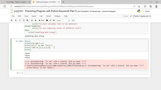Open browser collections icon
Image resolution: width=161 pixels, height=90 pixels.
151,6
